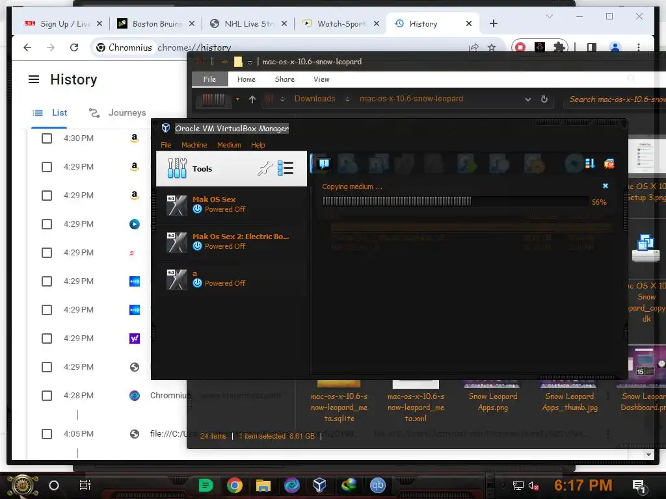Switch to the Journeys tab in History
666x499 pixels.
point(117,113)
